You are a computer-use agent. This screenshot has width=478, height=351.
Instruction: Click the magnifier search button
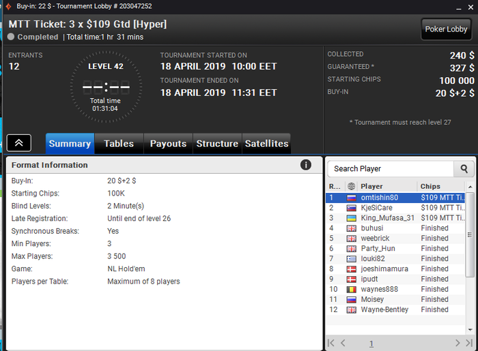pos(464,168)
